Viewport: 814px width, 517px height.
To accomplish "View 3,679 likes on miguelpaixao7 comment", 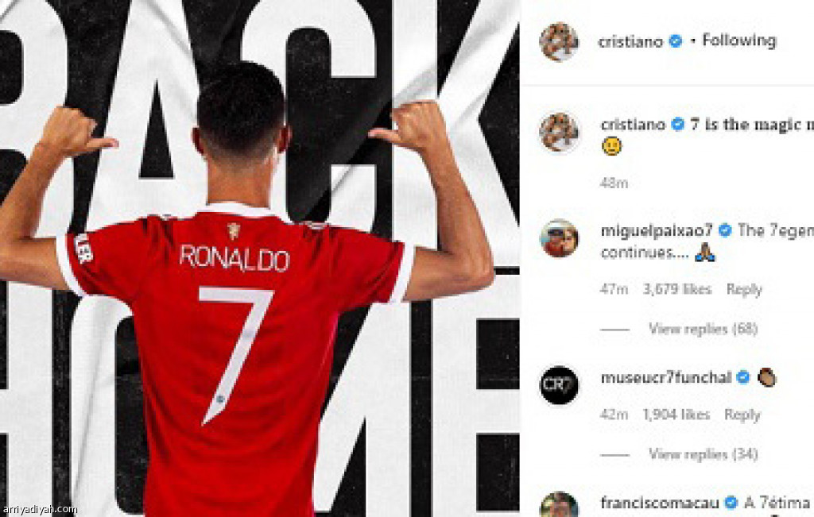I will pyautogui.click(x=677, y=289).
